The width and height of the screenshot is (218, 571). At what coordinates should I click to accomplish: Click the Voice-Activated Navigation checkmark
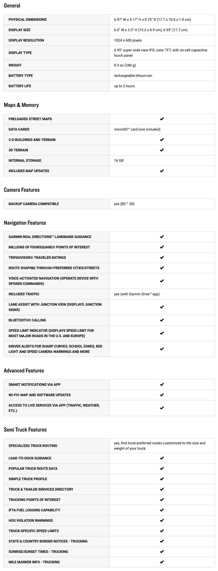(162, 281)
